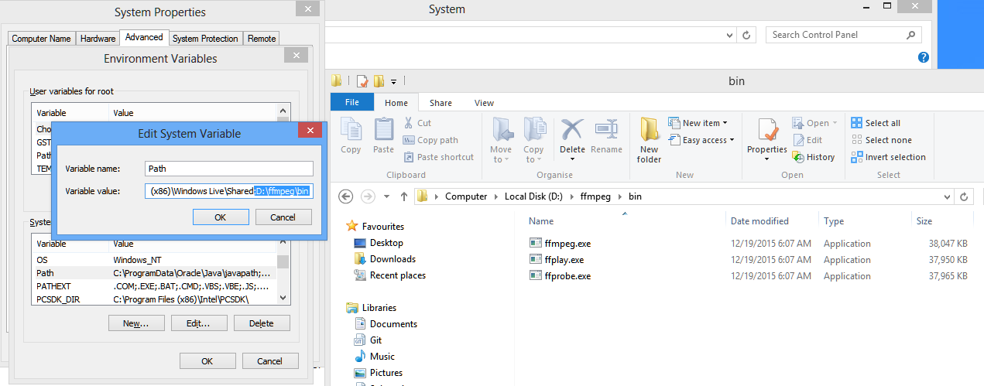Click the Rename icon in Organise group
The width and height of the screenshot is (984, 386).
(x=606, y=131)
